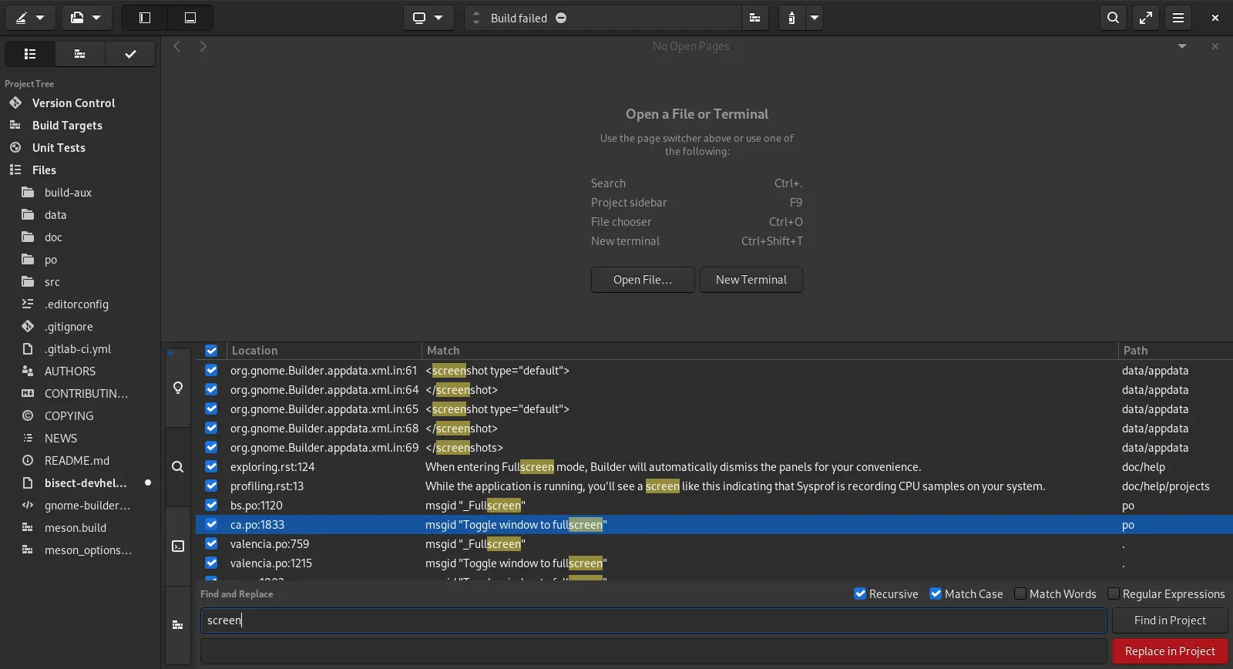Screen dimensions: 1233x669
Task: Open the device selector dropdown
Action: 428,18
